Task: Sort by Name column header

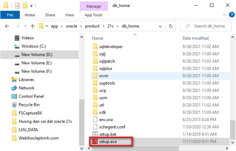Action: click(x=98, y=38)
